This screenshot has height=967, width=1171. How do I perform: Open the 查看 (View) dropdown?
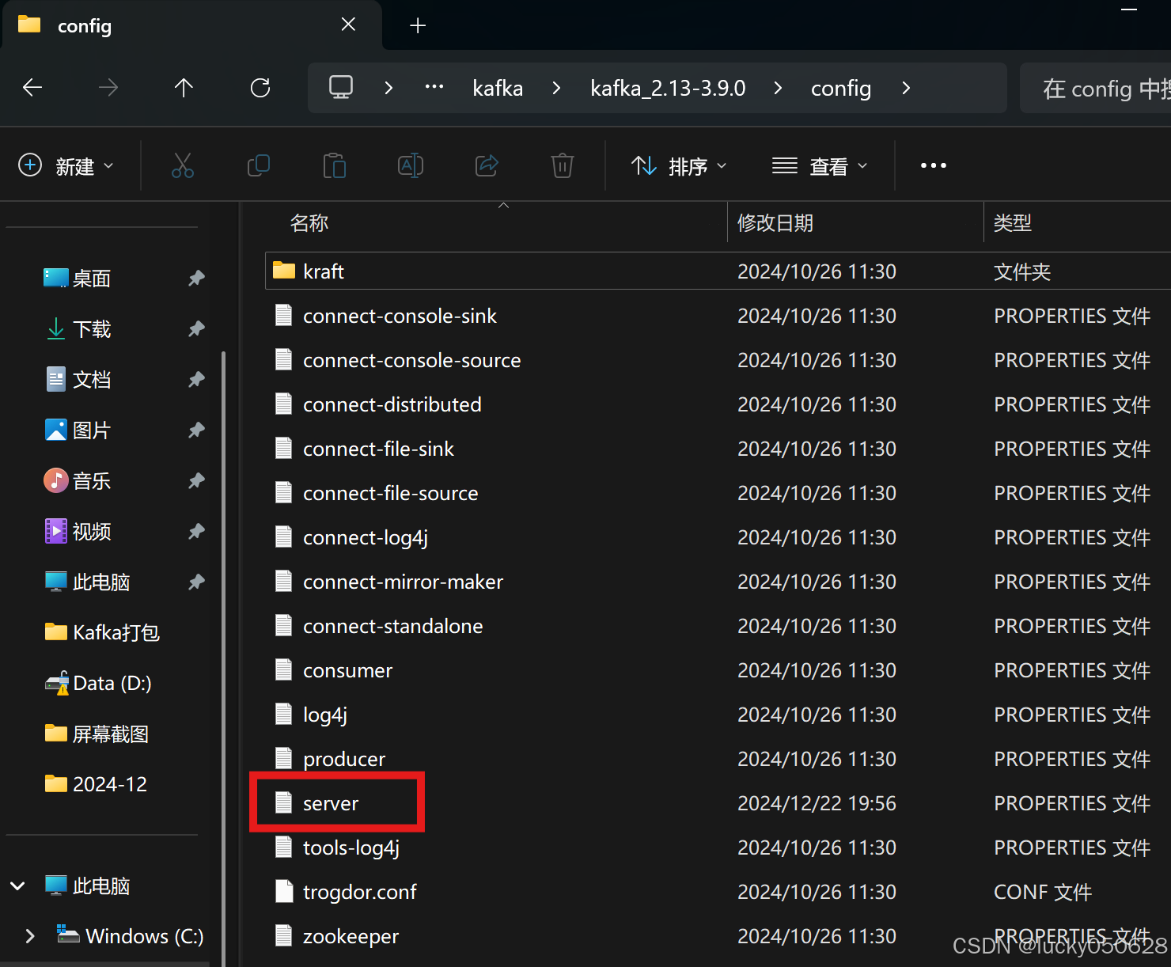pyautogui.click(x=820, y=166)
